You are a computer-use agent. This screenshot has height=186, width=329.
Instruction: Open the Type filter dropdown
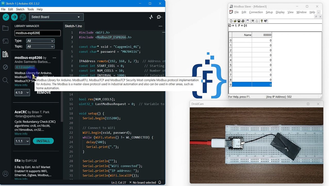pos(40,41)
